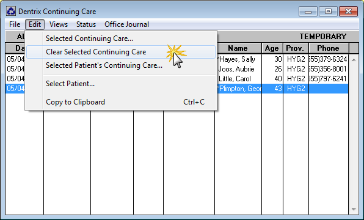364x220 pixels.
Task: Maximize the Dentrix Continuing Care window
Action: [x=328, y=12]
